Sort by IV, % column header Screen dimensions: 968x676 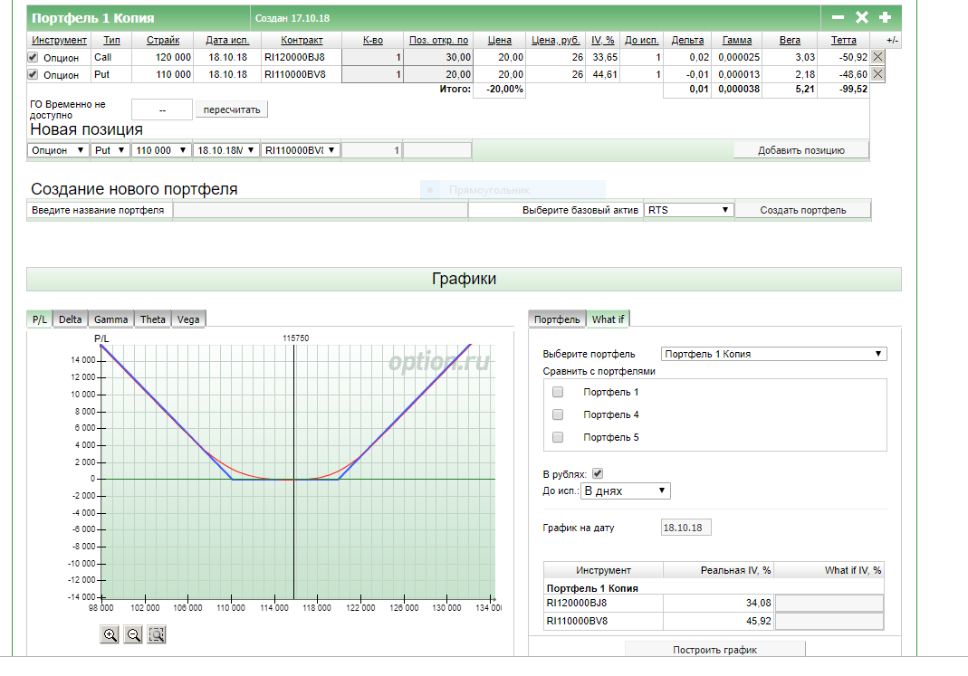coord(602,40)
